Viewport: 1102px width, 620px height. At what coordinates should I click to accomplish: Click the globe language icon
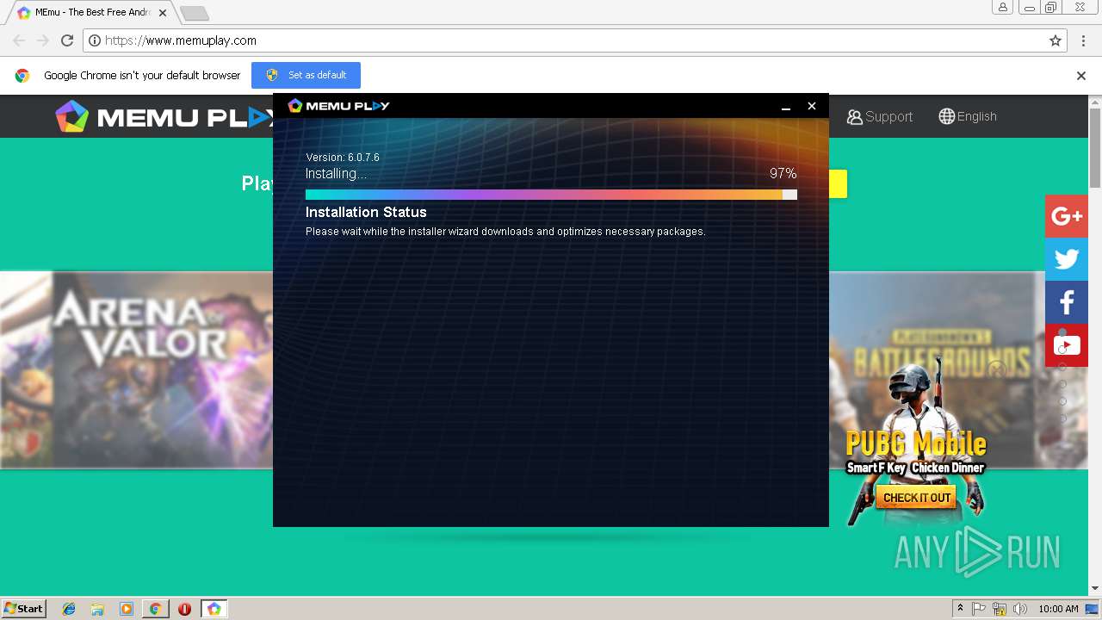click(x=946, y=116)
